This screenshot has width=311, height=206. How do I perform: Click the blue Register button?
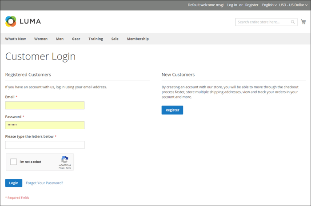pos(172,110)
